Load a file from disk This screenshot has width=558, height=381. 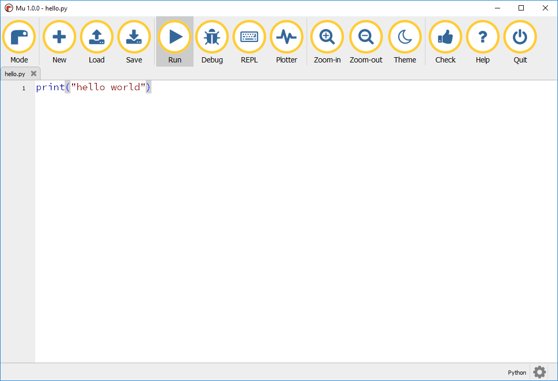click(97, 37)
